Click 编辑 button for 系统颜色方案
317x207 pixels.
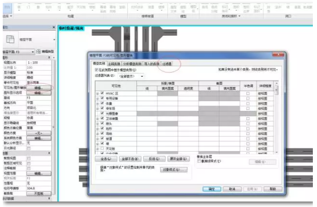[39, 138]
